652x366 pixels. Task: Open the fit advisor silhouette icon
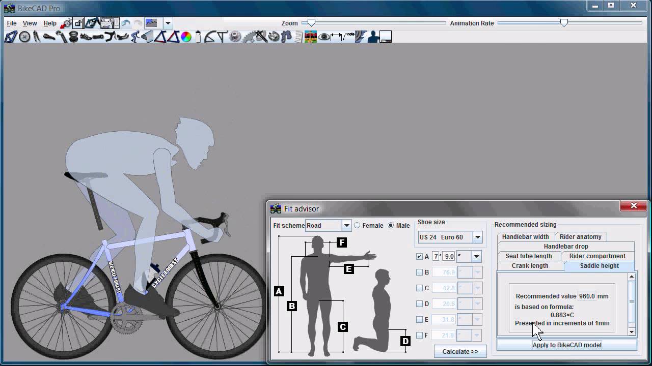(373, 37)
